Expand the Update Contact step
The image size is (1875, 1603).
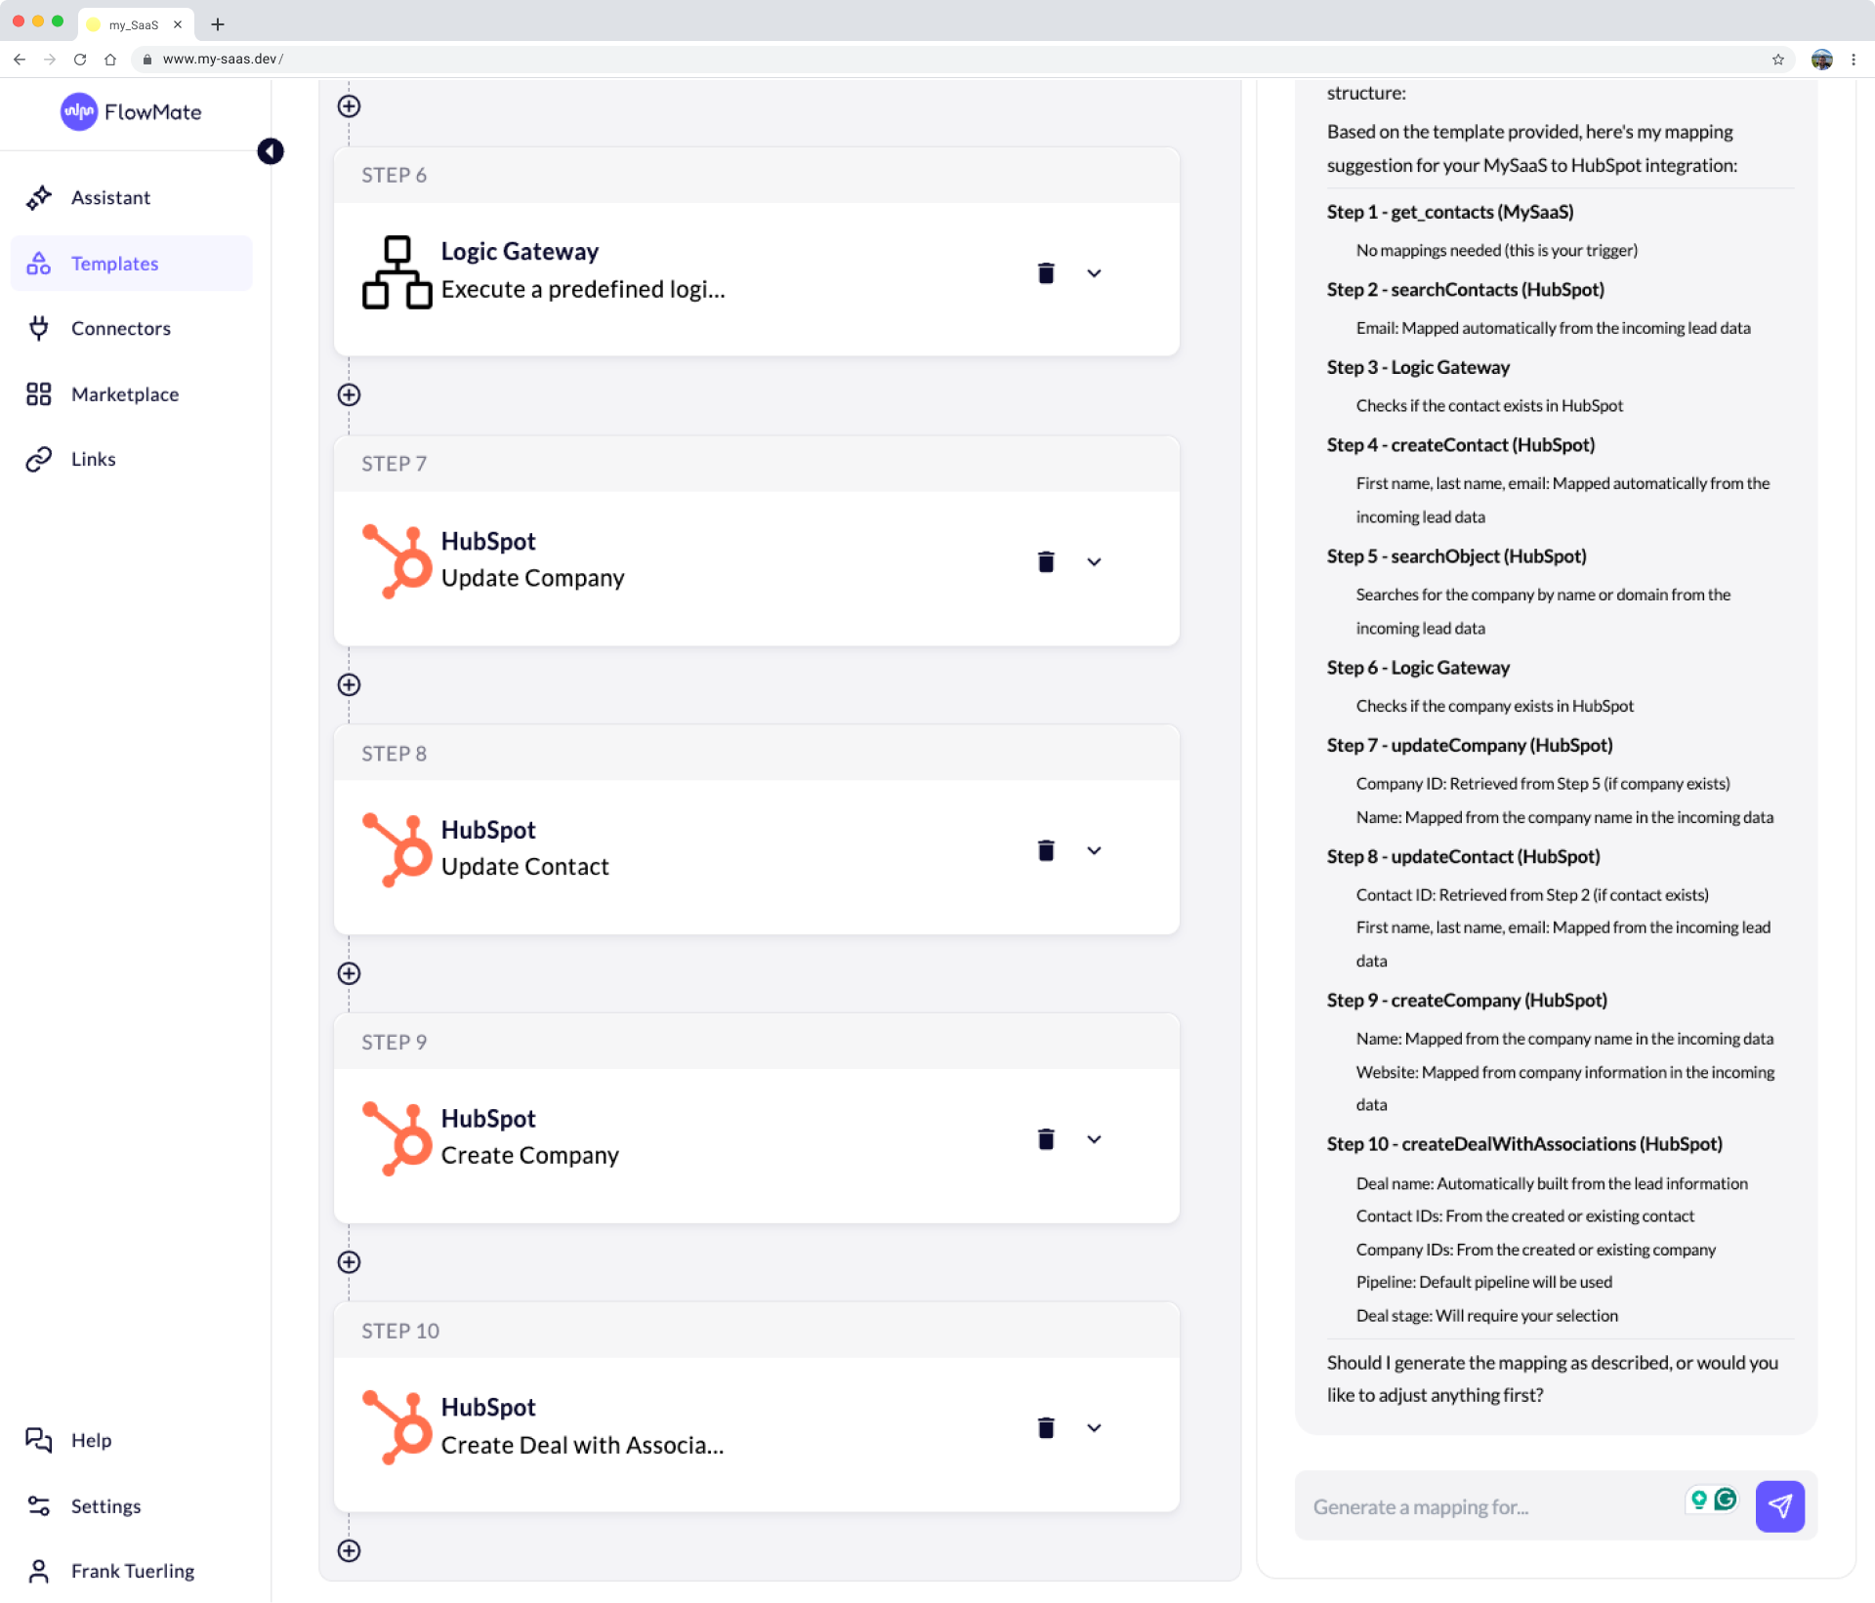1094,851
